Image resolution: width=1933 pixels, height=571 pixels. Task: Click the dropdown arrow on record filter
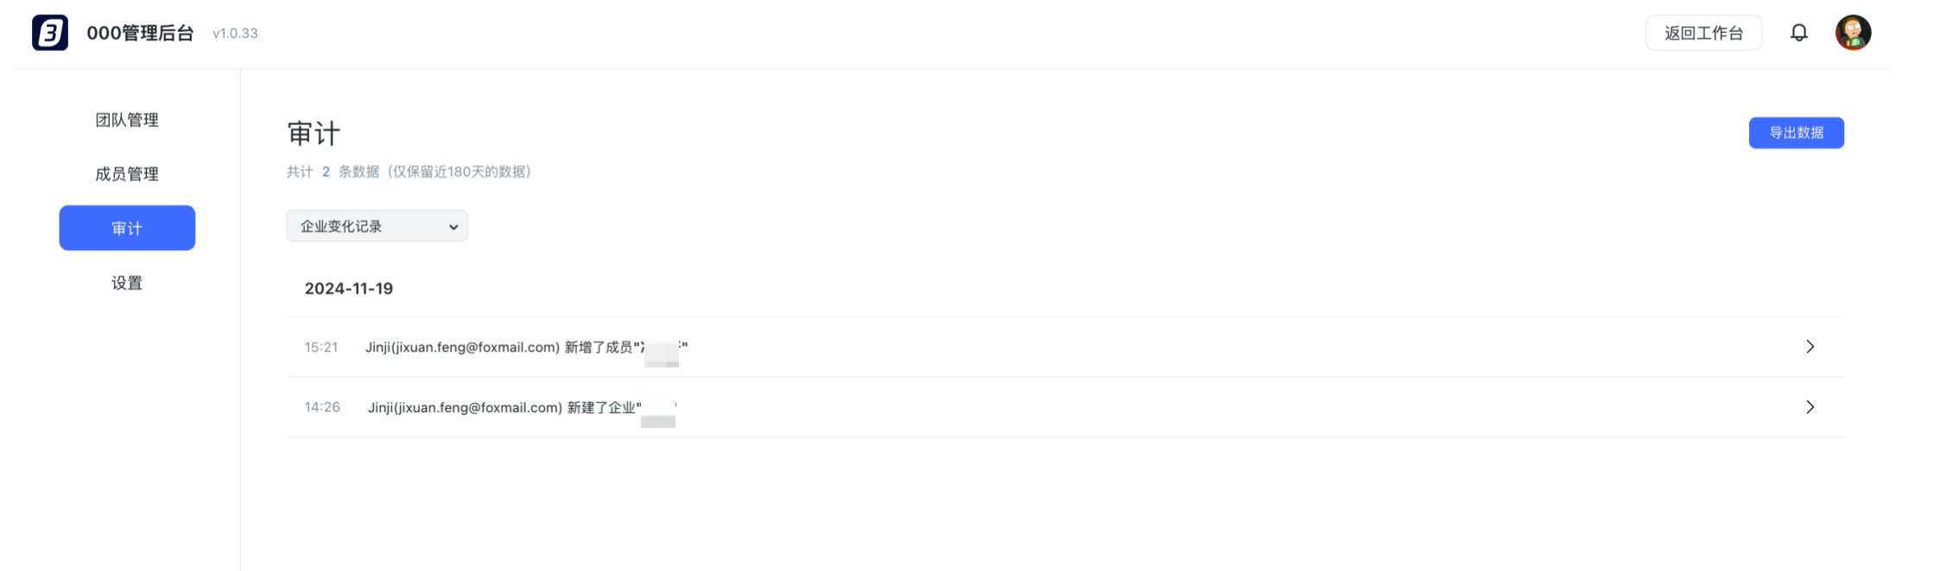(453, 227)
